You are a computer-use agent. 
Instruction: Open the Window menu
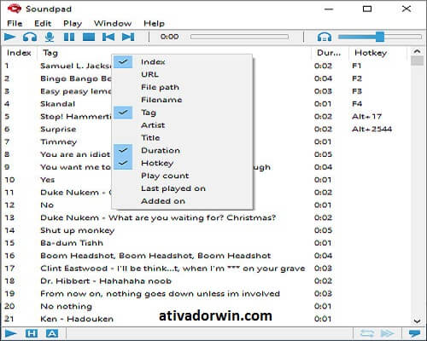[113, 23]
